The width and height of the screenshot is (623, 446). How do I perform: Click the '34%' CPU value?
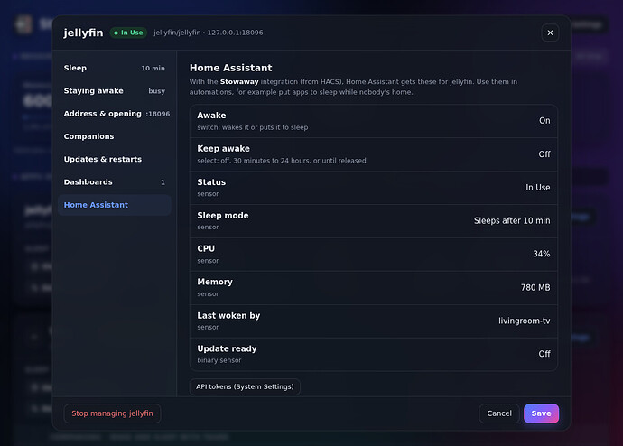click(541, 254)
